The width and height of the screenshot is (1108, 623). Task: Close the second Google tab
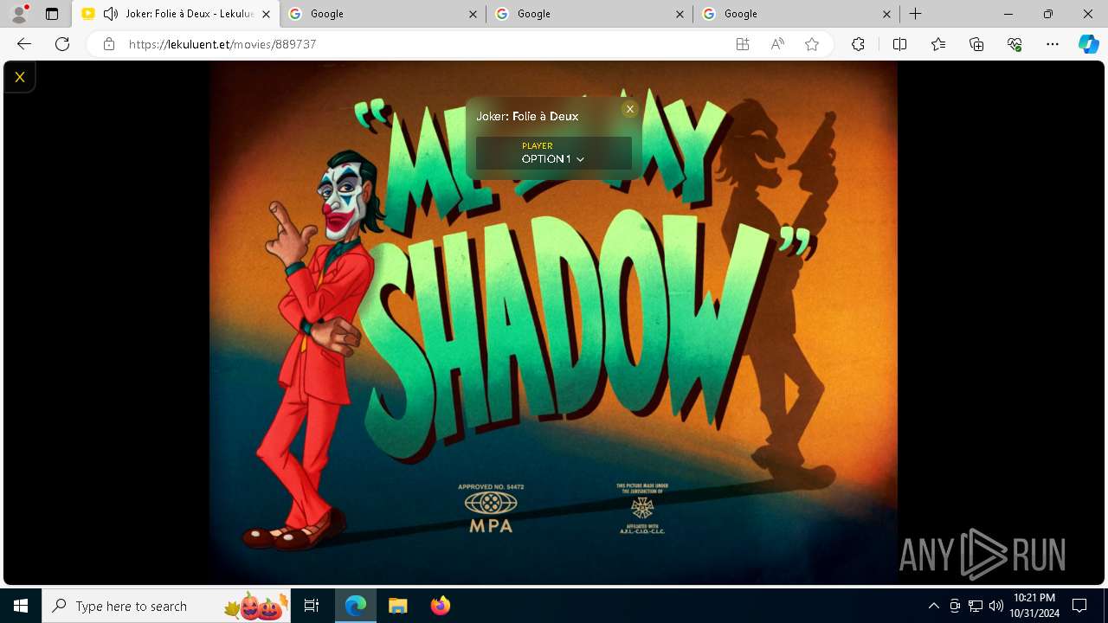coord(680,14)
